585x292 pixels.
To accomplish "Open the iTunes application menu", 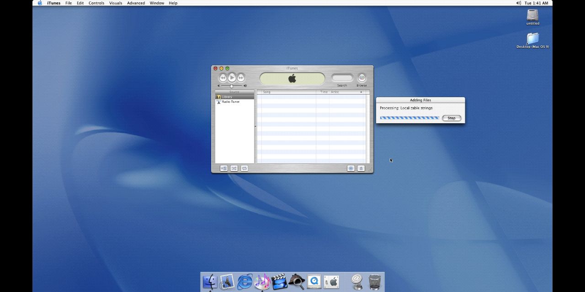I will coord(53,3).
